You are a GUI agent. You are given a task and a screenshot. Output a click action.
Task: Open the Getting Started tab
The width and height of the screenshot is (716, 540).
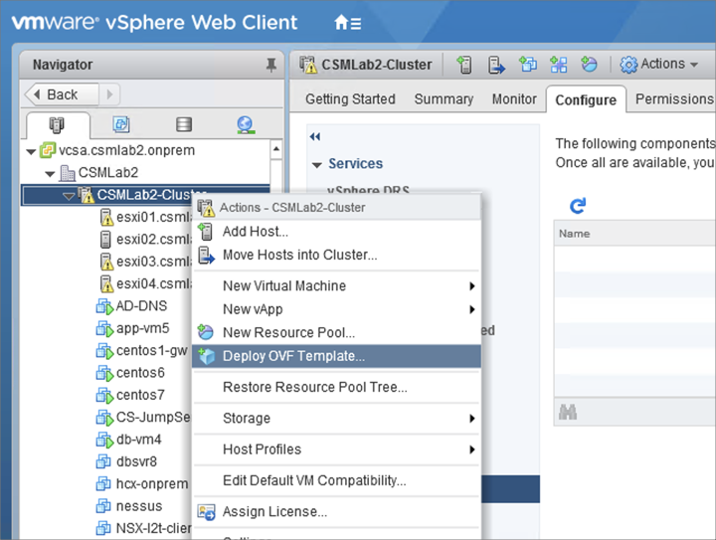pos(350,99)
